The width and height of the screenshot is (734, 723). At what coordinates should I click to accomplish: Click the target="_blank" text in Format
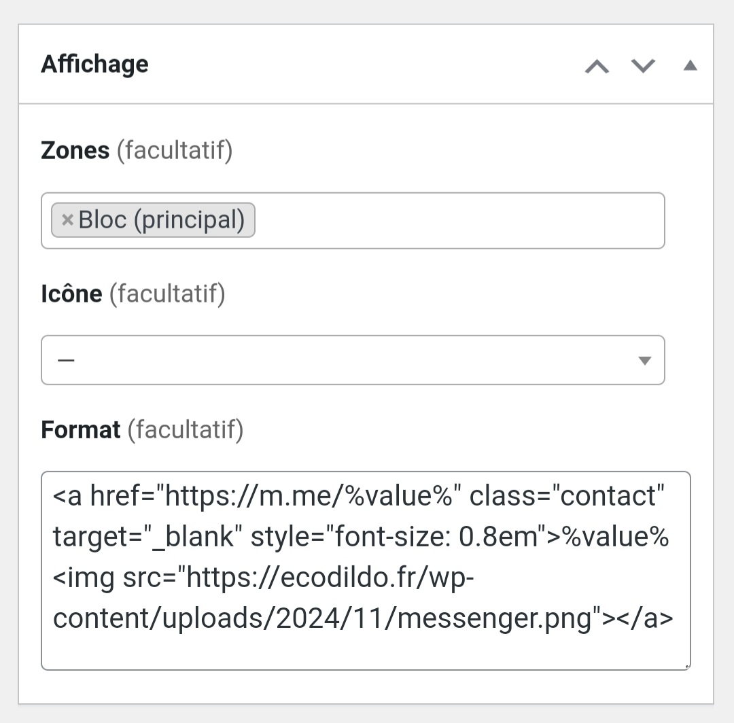coord(148,537)
